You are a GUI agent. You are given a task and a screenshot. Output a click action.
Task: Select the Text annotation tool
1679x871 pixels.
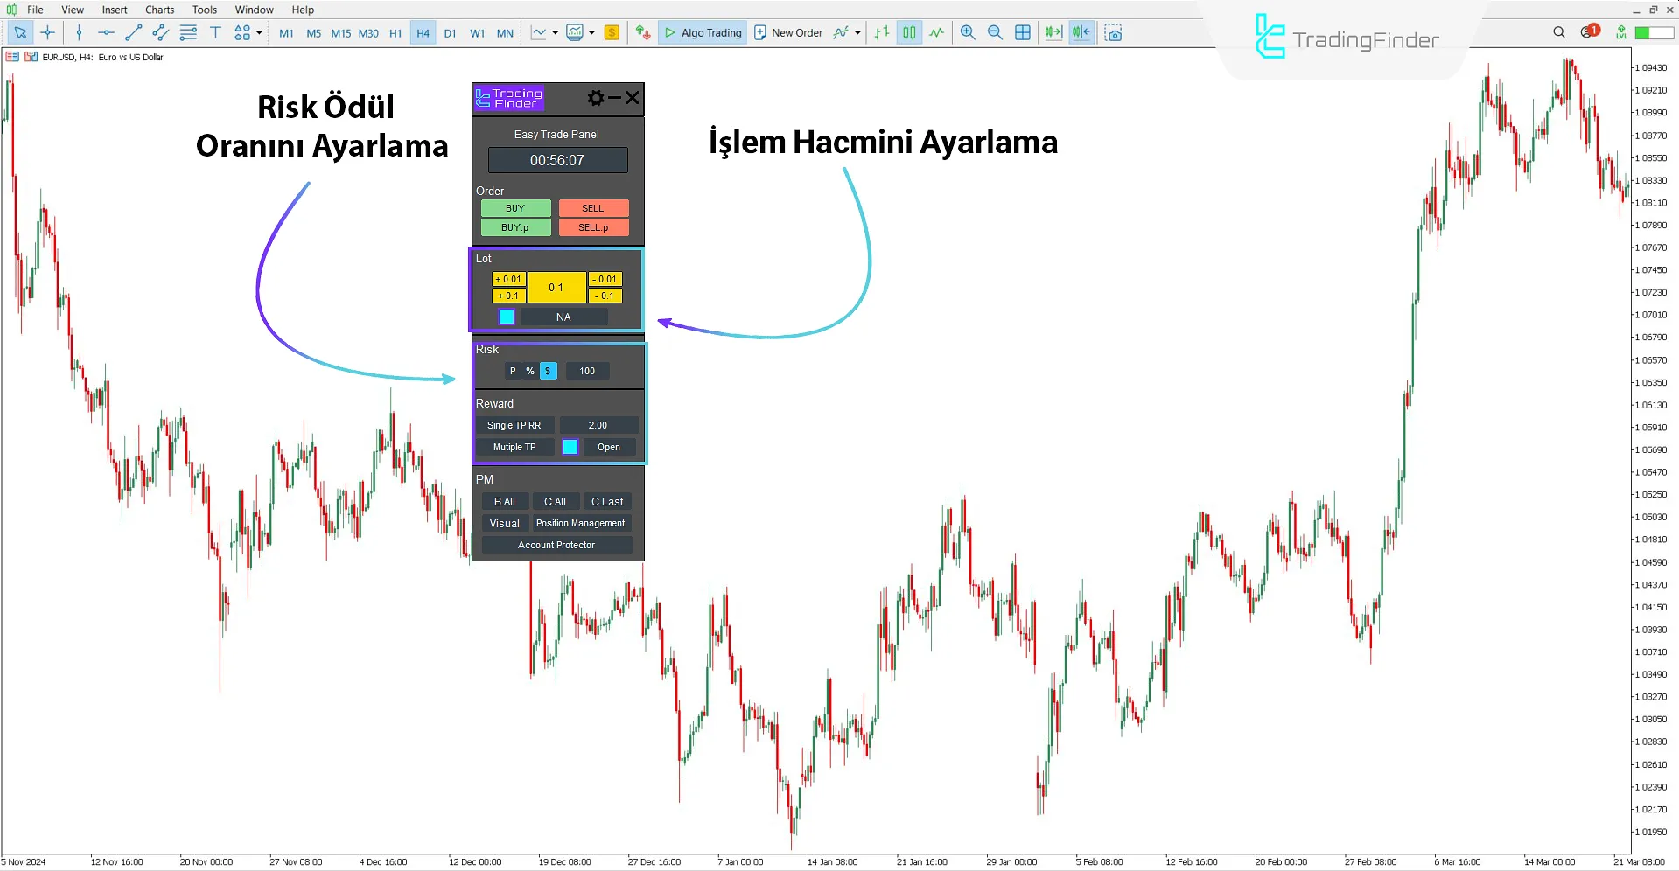coord(215,32)
